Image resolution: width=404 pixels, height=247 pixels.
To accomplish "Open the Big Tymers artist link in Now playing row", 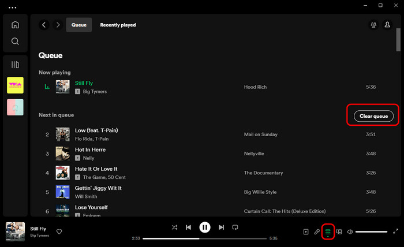I will click(x=95, y=91).
